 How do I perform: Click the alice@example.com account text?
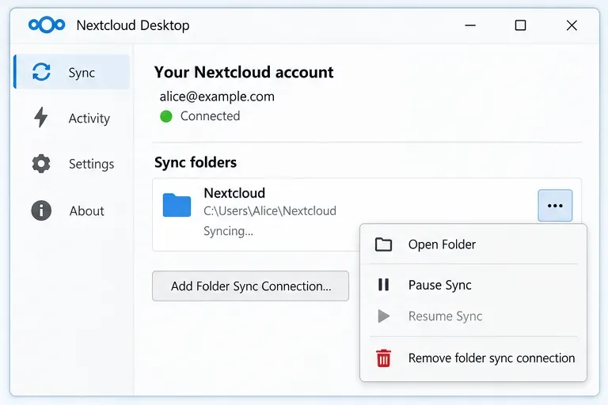(217, 97)
